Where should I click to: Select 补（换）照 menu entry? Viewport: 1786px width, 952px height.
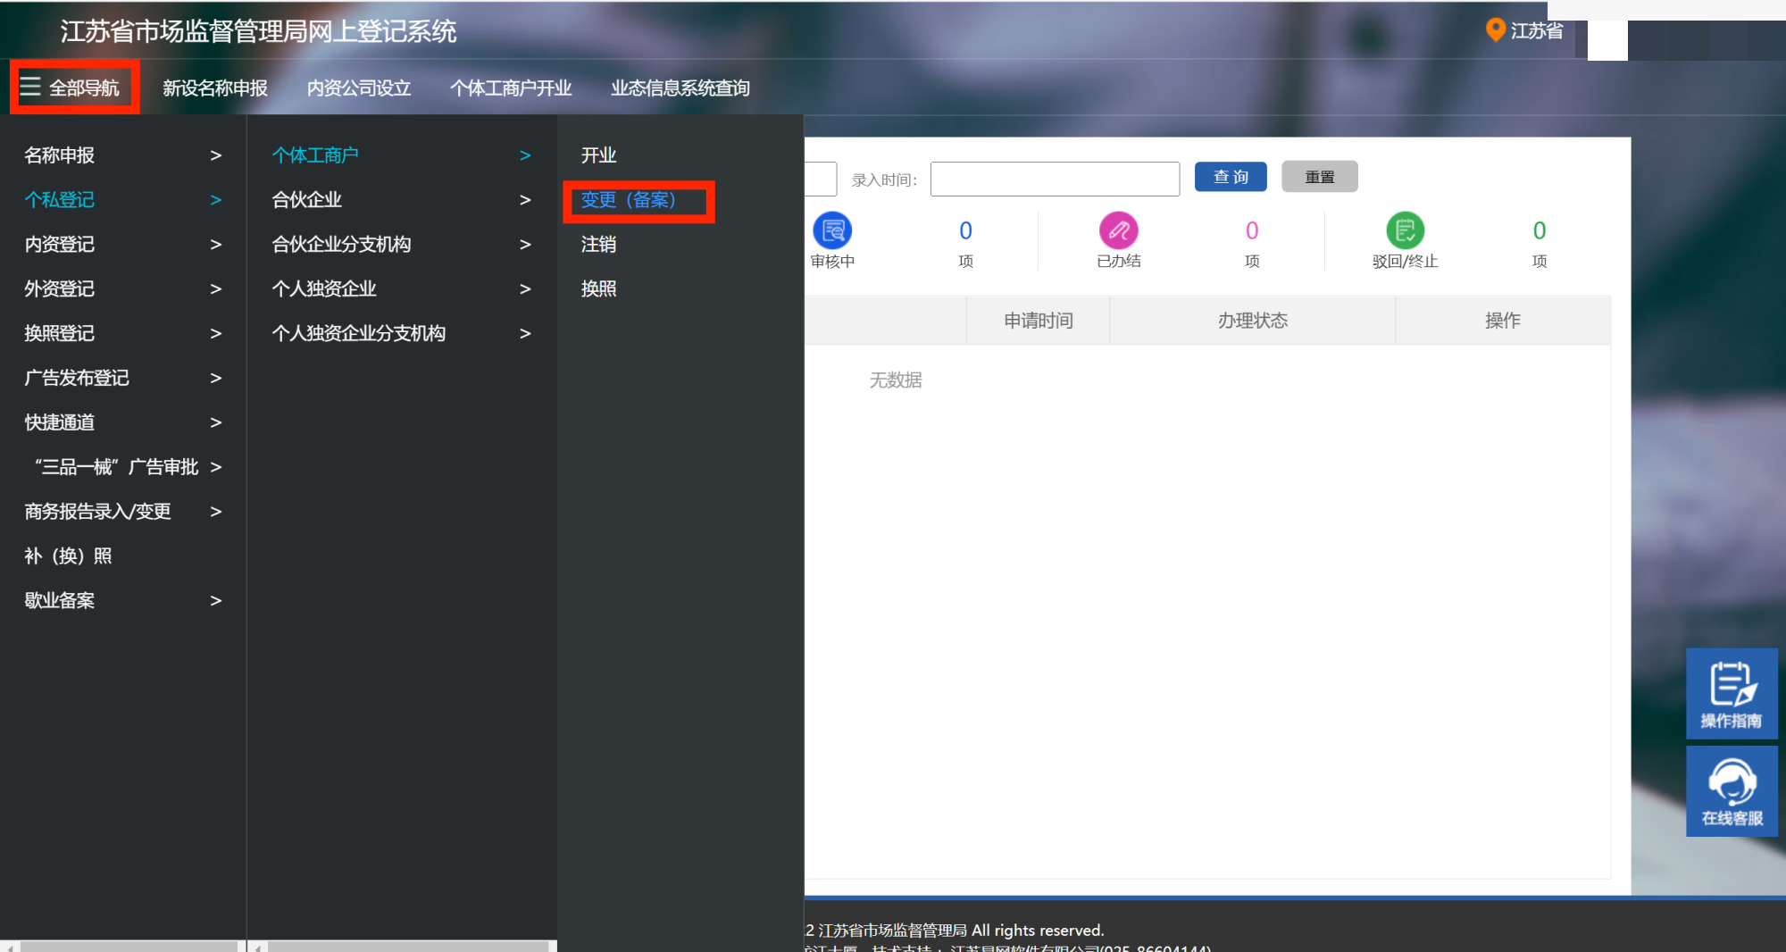[x=68, y=556]
